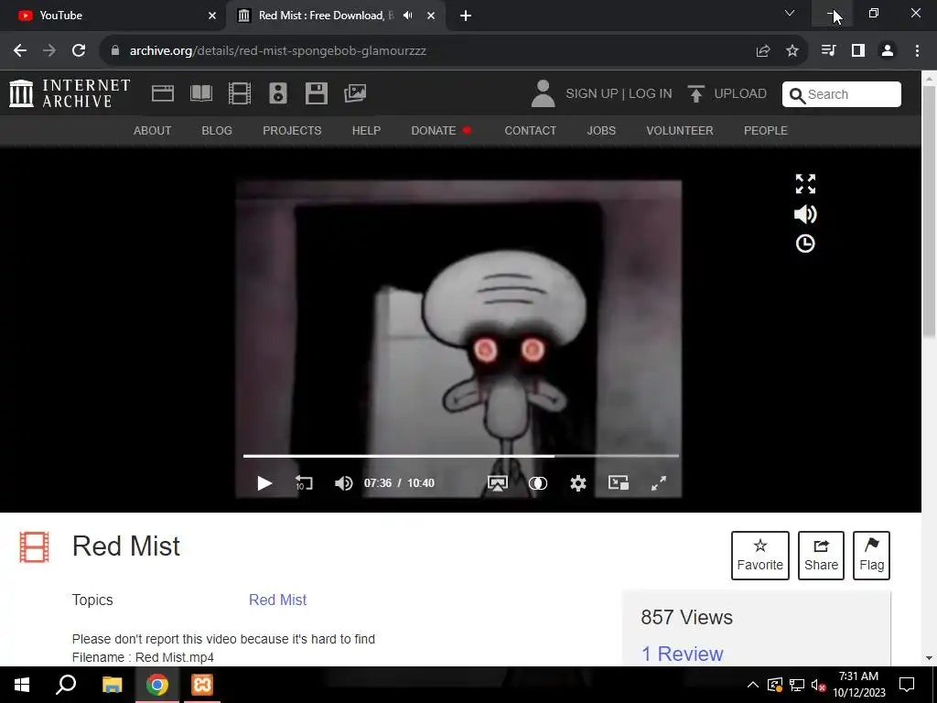The height and width of the screenshot is (703, 937).
Task: Open the CONTACT menu item
Action: click(x=530, y=130)
